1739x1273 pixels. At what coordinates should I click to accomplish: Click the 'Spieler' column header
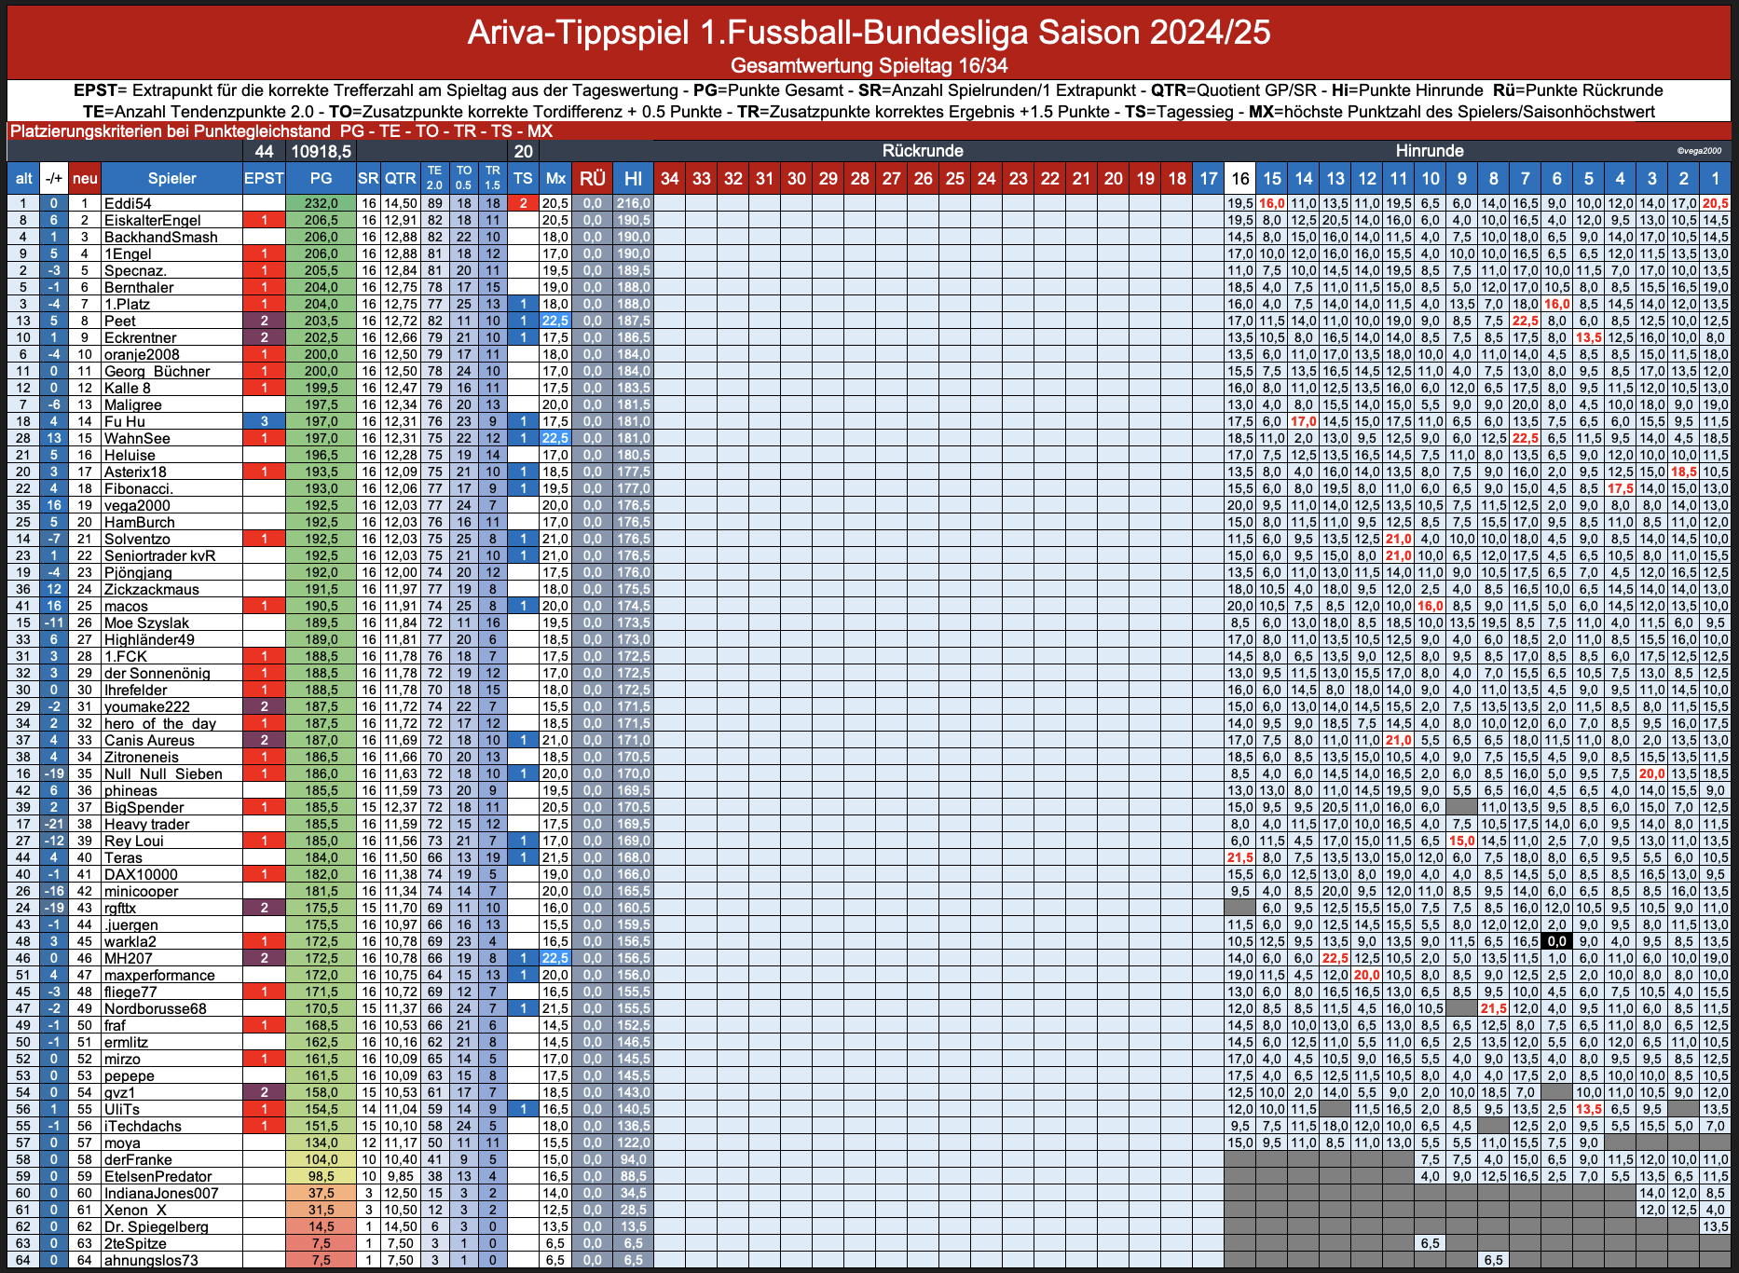171,178
